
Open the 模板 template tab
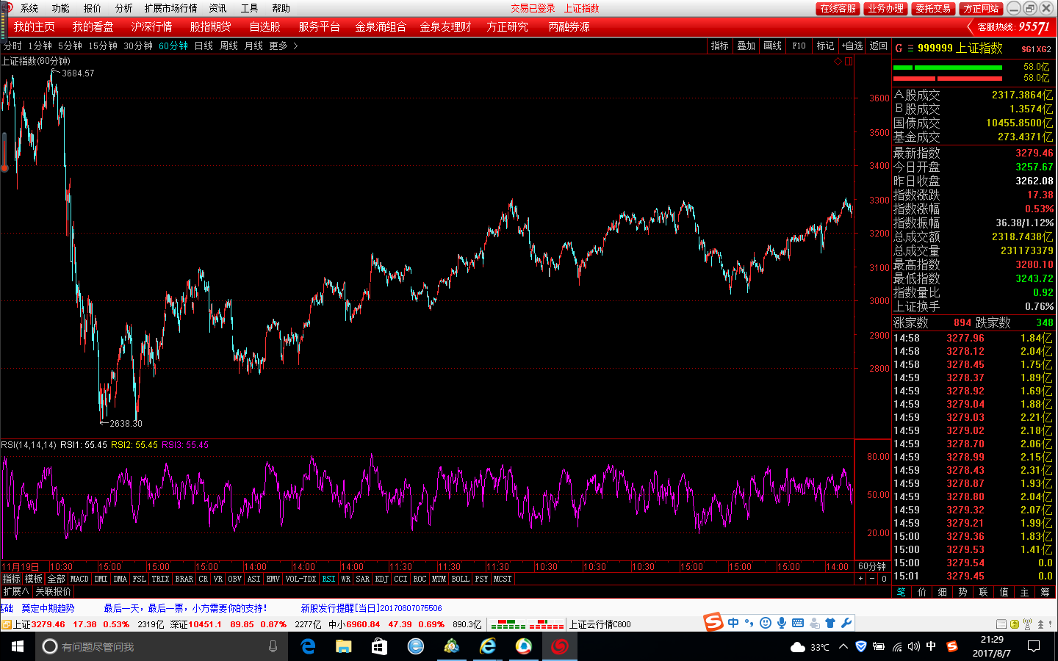[x=34, y=579]
